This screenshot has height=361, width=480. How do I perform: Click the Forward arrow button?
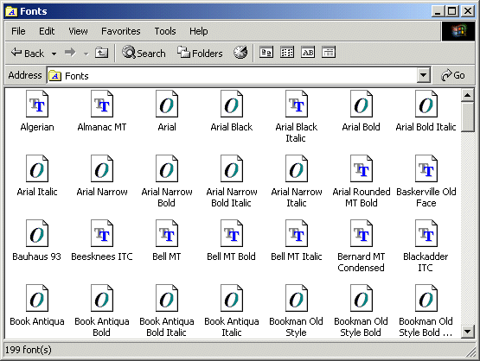click(70, 53)
